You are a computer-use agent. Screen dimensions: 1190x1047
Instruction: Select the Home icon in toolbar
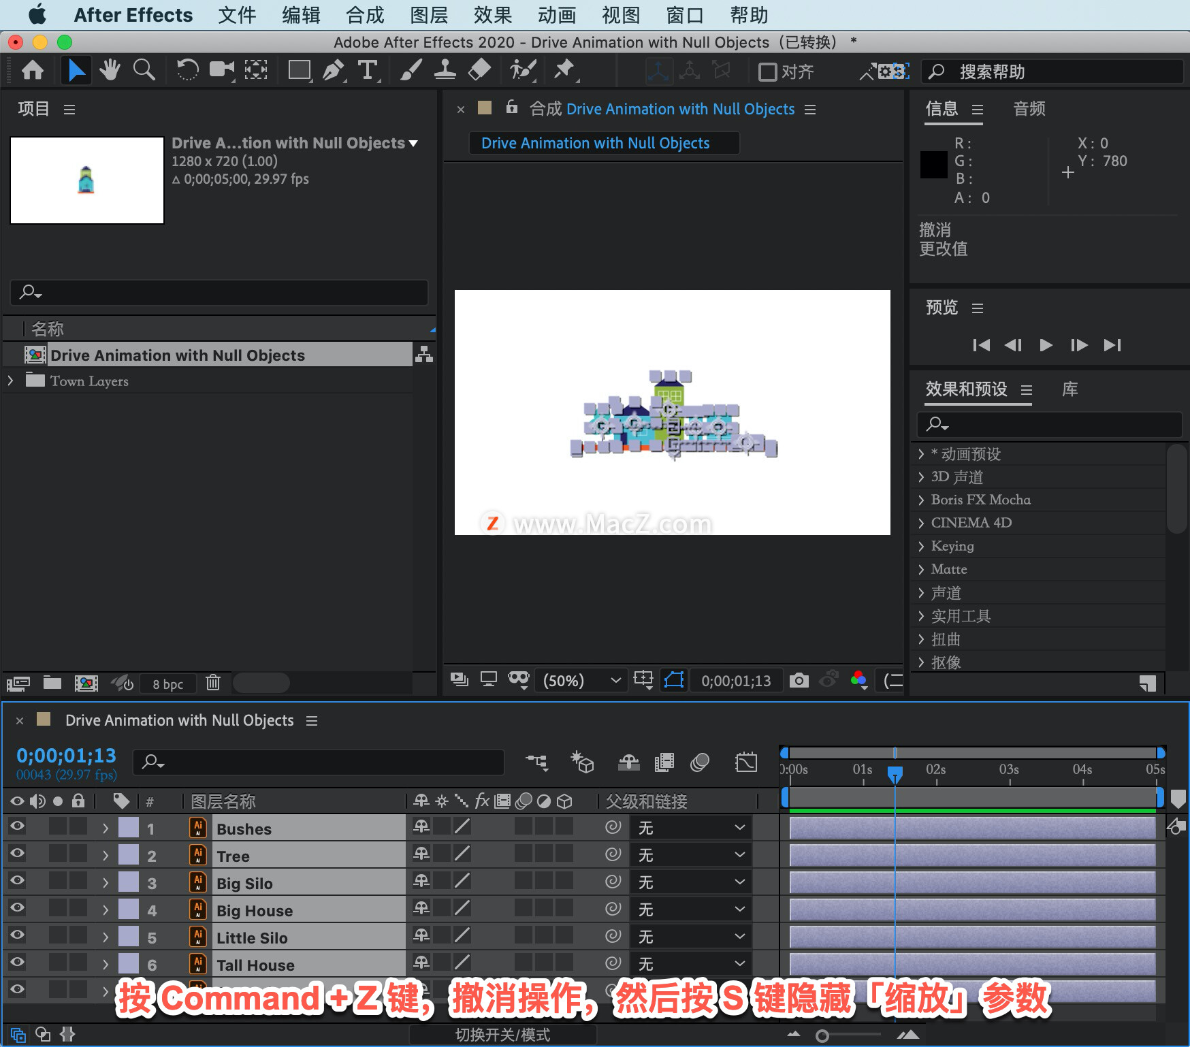33,71
